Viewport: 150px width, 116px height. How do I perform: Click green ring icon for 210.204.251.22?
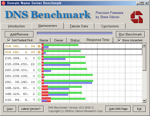pyautogui.click(x=39, y=64)
